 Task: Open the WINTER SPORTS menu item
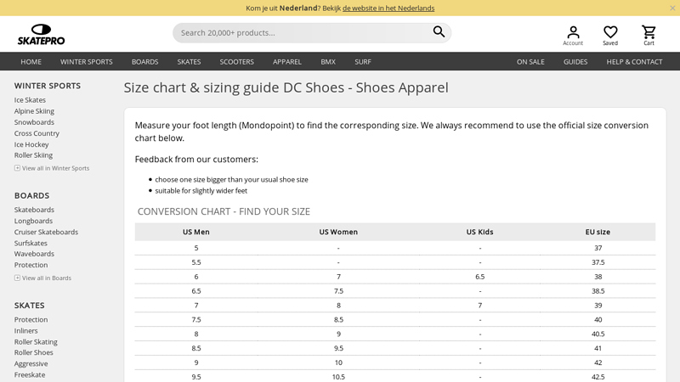[87, 61]
